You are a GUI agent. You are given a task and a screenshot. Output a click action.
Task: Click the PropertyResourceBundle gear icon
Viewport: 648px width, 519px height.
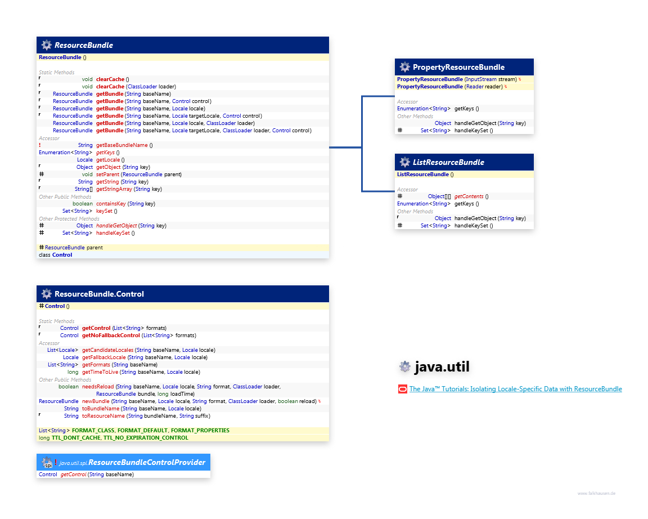click(x=404, y=67)
